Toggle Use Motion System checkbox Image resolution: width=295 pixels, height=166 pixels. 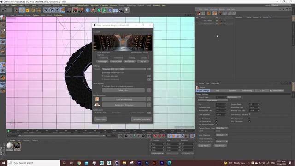216,124
